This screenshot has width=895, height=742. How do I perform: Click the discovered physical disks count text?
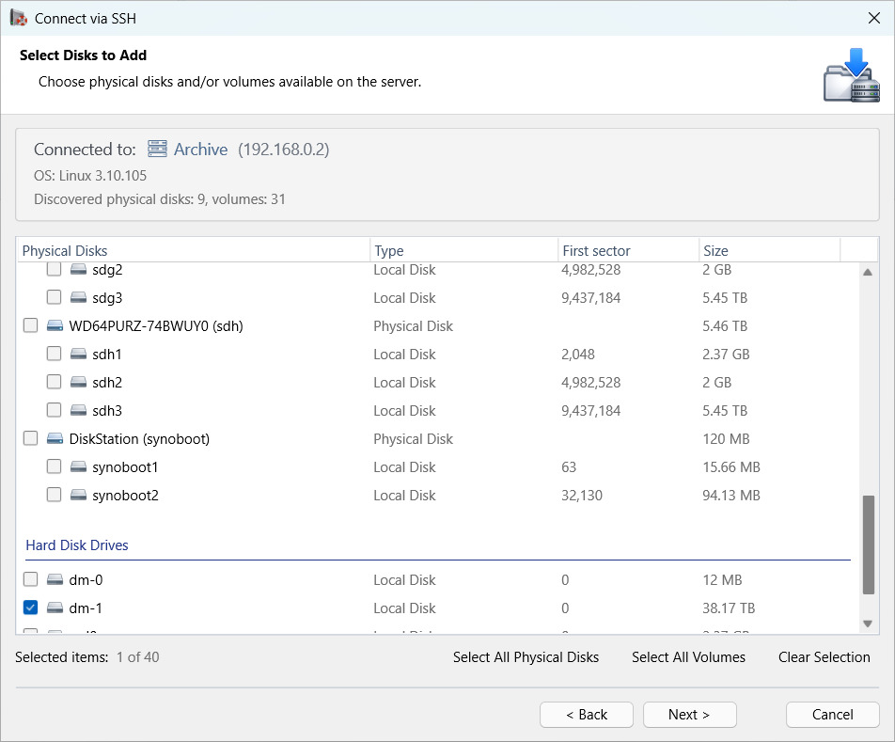(160, 199)
